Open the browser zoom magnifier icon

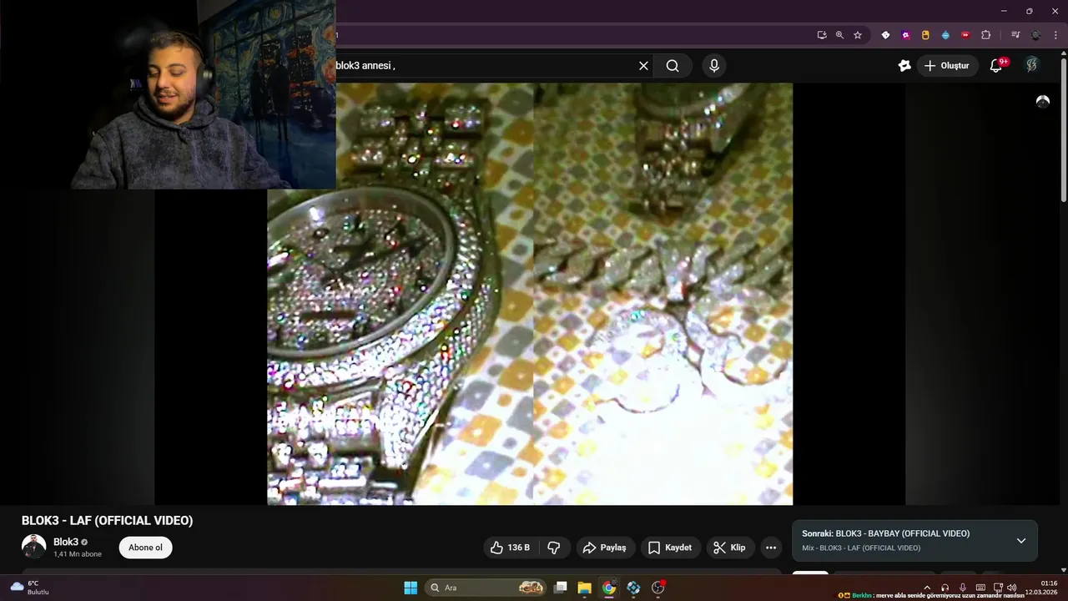point(839,35)
